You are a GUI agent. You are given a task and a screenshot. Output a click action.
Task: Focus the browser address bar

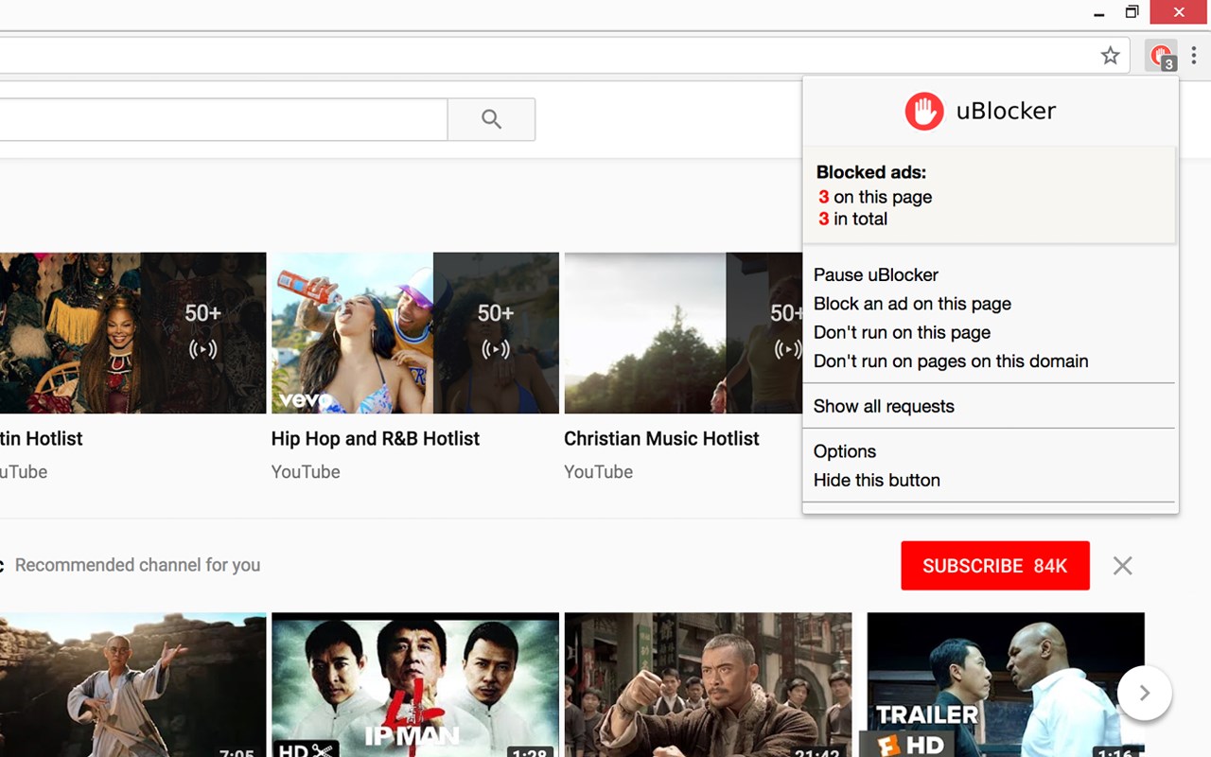click(565, 56)
